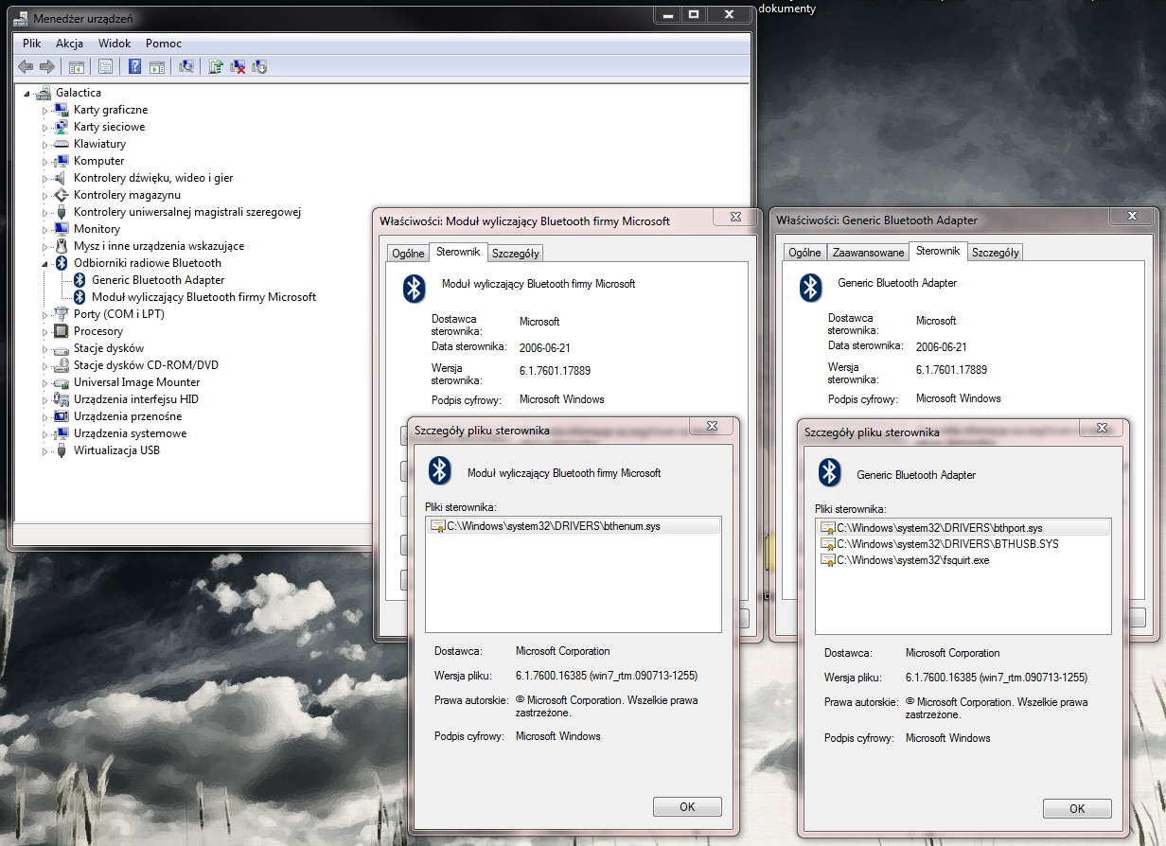Select Sterownik tab in Moduł wyliczający properties

click(458, 252)
